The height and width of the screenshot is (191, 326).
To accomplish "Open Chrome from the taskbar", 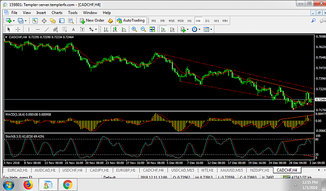I will click(x=68, y=185).
